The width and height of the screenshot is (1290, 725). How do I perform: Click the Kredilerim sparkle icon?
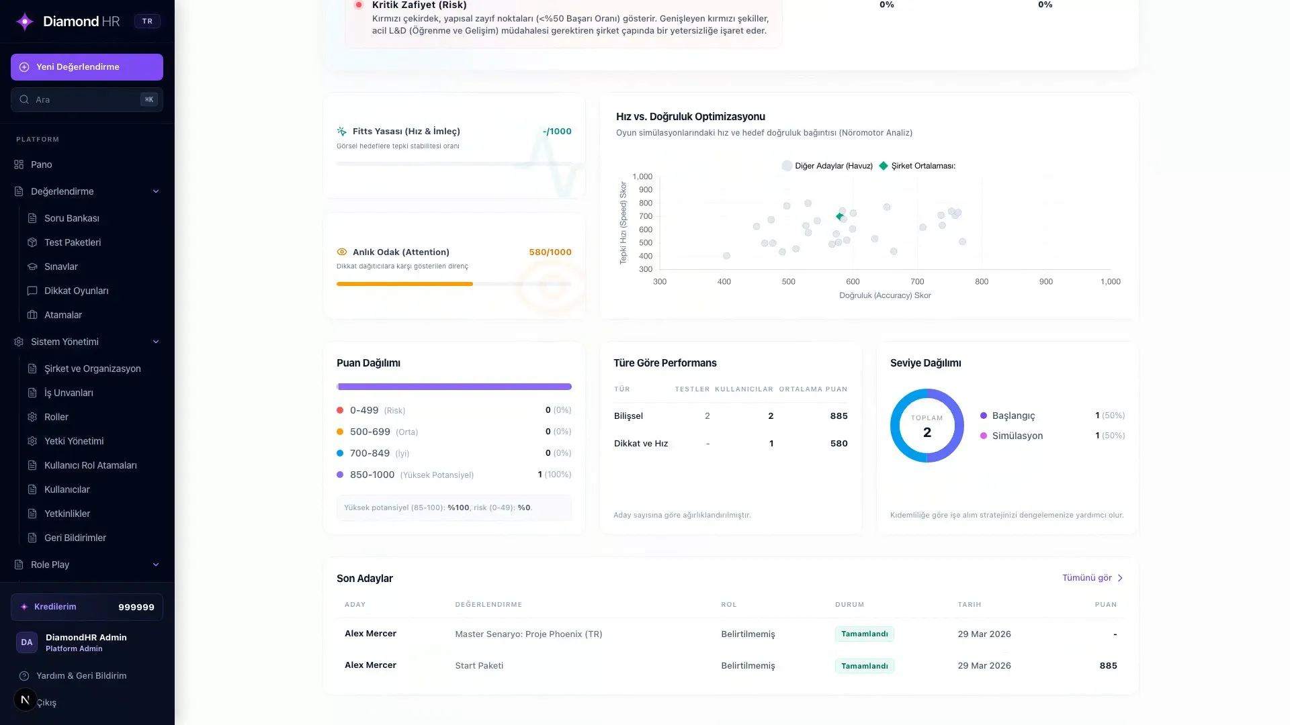pyautogui.click(x=24, y=607)
